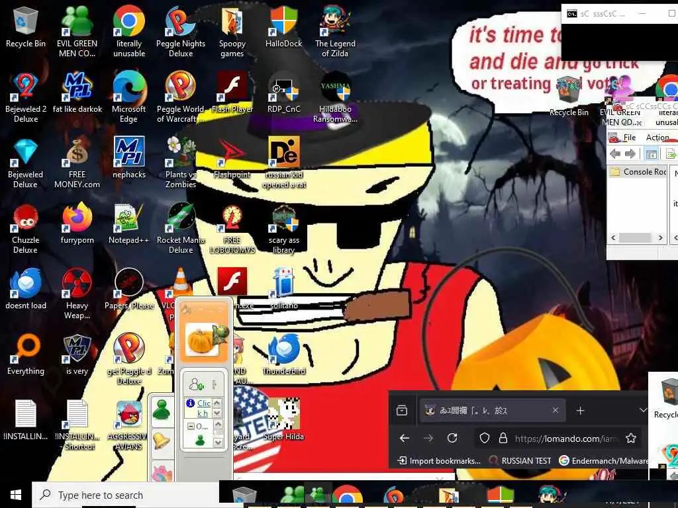This screenshot has width=678, height=508.
Task: Show site security lock info
Action: point(503,439)
